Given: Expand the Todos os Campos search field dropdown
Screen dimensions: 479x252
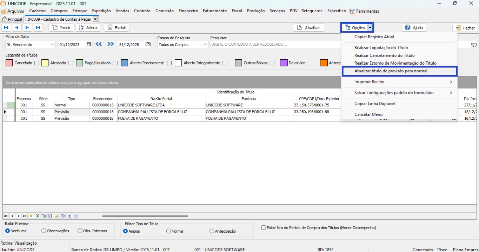Looking at the screenshot, I should coord(205,45).
